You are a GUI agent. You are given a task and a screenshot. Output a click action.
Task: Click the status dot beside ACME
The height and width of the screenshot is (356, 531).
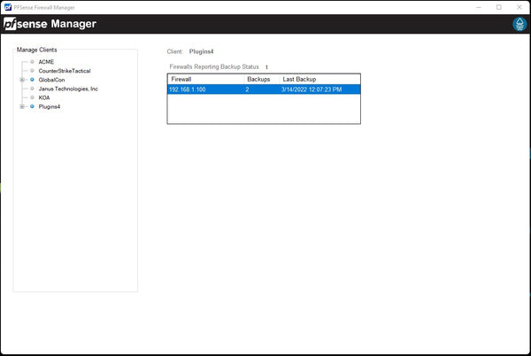32,62
